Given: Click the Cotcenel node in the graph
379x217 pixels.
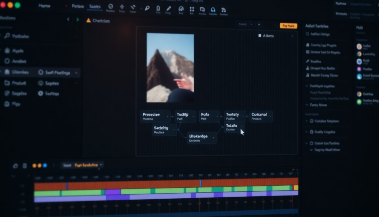Looking at the screenshot, I should point(261,116).
